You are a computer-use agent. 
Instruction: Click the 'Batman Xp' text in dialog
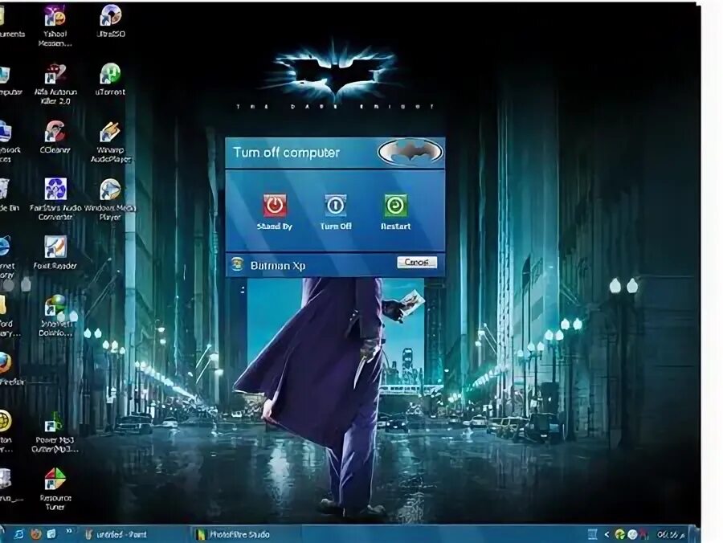click(x=278, y=266)
